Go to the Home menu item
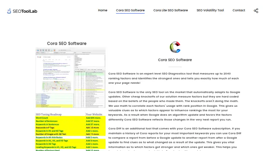The image size is (274, 151). click(x=102, y=10)
